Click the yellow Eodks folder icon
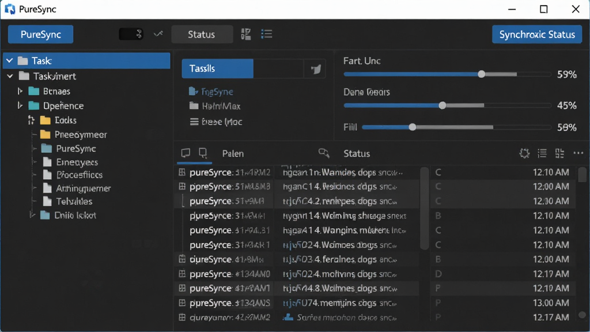 (45, 120)
